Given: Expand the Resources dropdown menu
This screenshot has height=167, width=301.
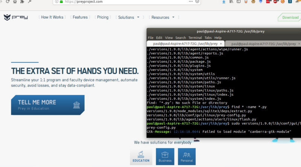Looking at the screenshot, I should 163,17.
